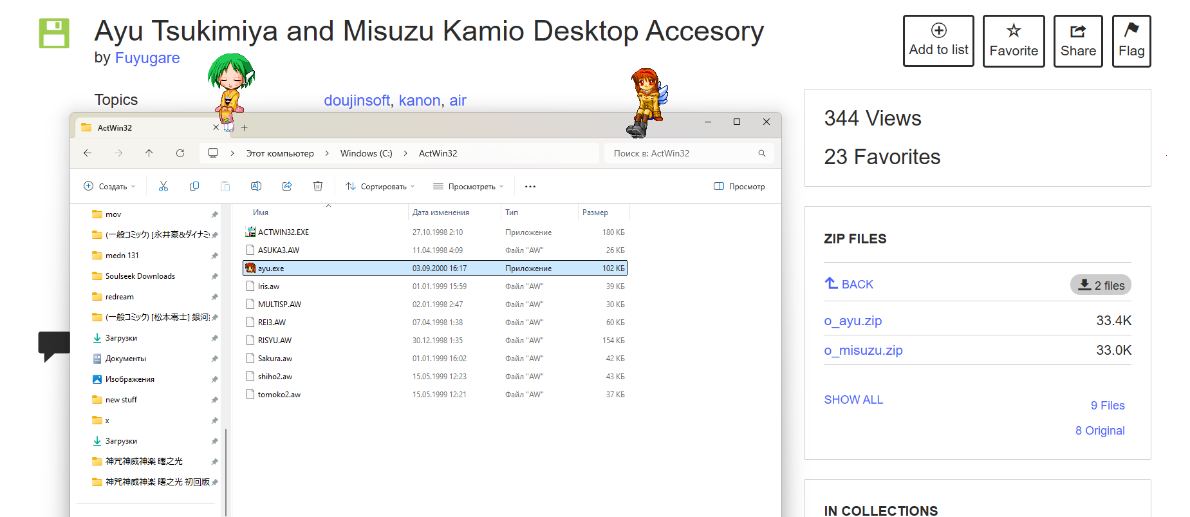Click the green-haired desktop mascot
The width and height of the screenshot is (1190, 517).
click(x=231, y=91)
